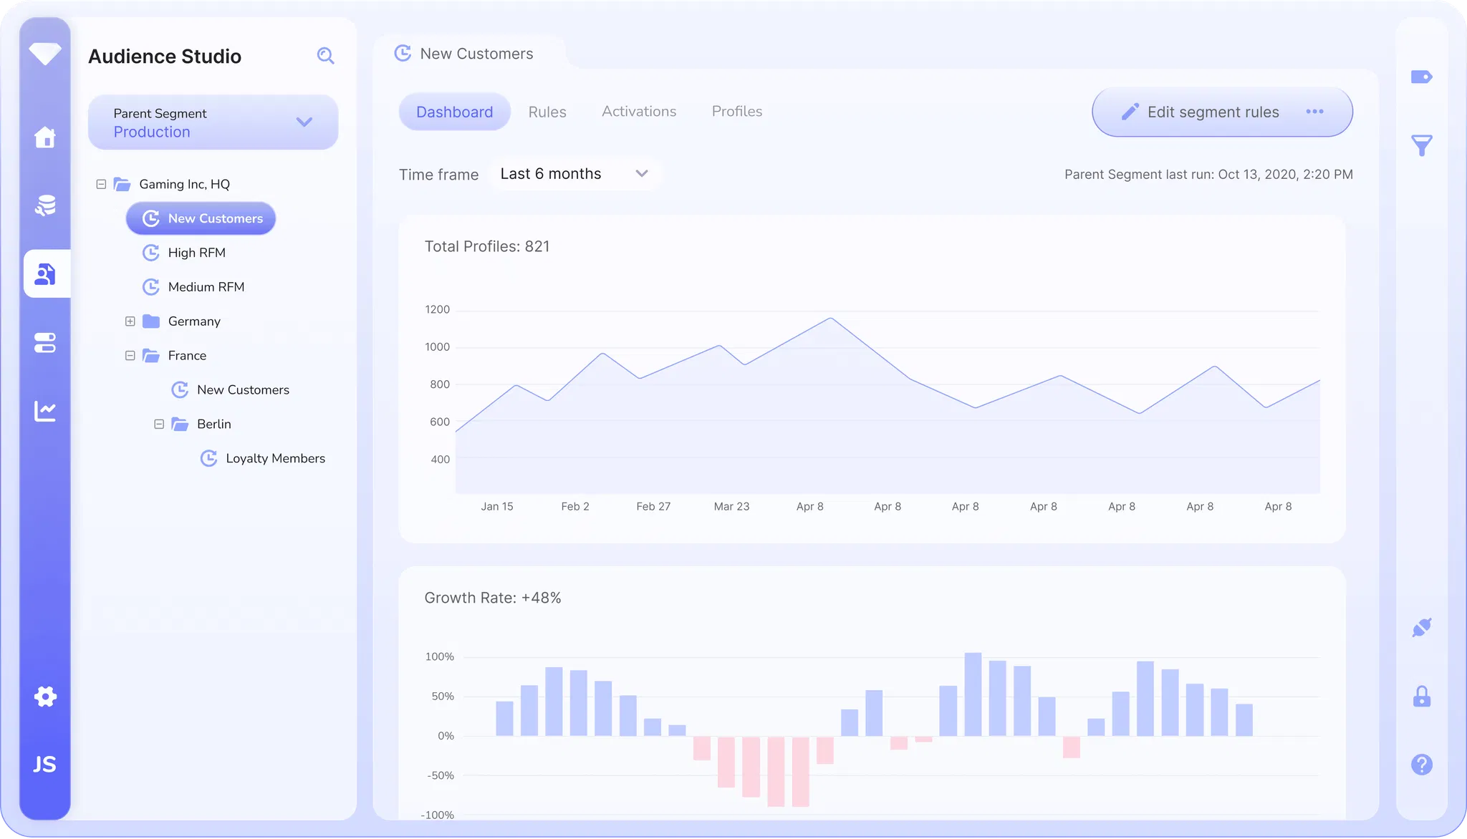
Task: Collapse the France folder
Action: [130, 356]
